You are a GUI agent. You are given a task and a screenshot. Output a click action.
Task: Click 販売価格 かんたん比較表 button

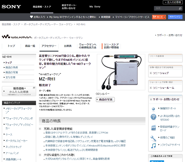[19, 91]
